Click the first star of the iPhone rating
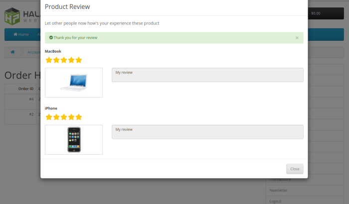The height and width of the screenshot is (204, 349). coord(49,117)
